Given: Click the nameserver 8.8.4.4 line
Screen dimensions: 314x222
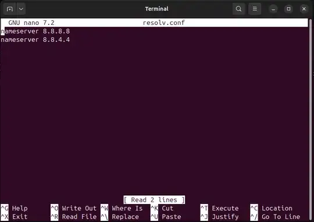Looking at the screenshot, I should pyautogui.click(x=35, y=40).
